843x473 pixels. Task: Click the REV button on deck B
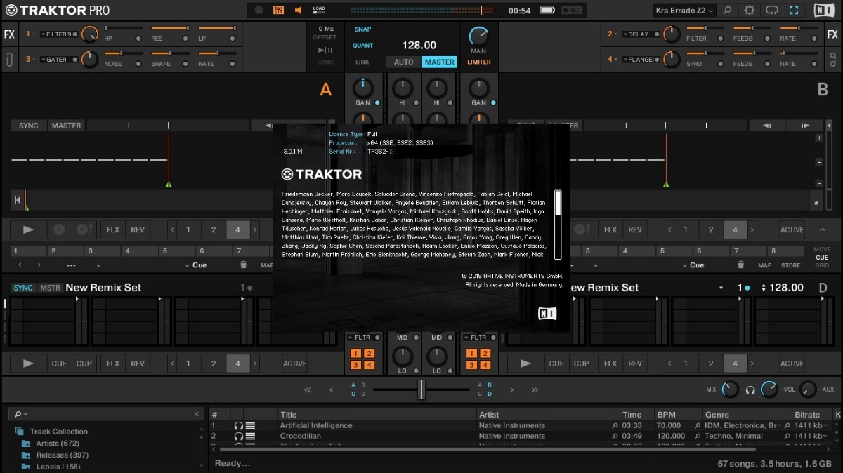(635, 229)
